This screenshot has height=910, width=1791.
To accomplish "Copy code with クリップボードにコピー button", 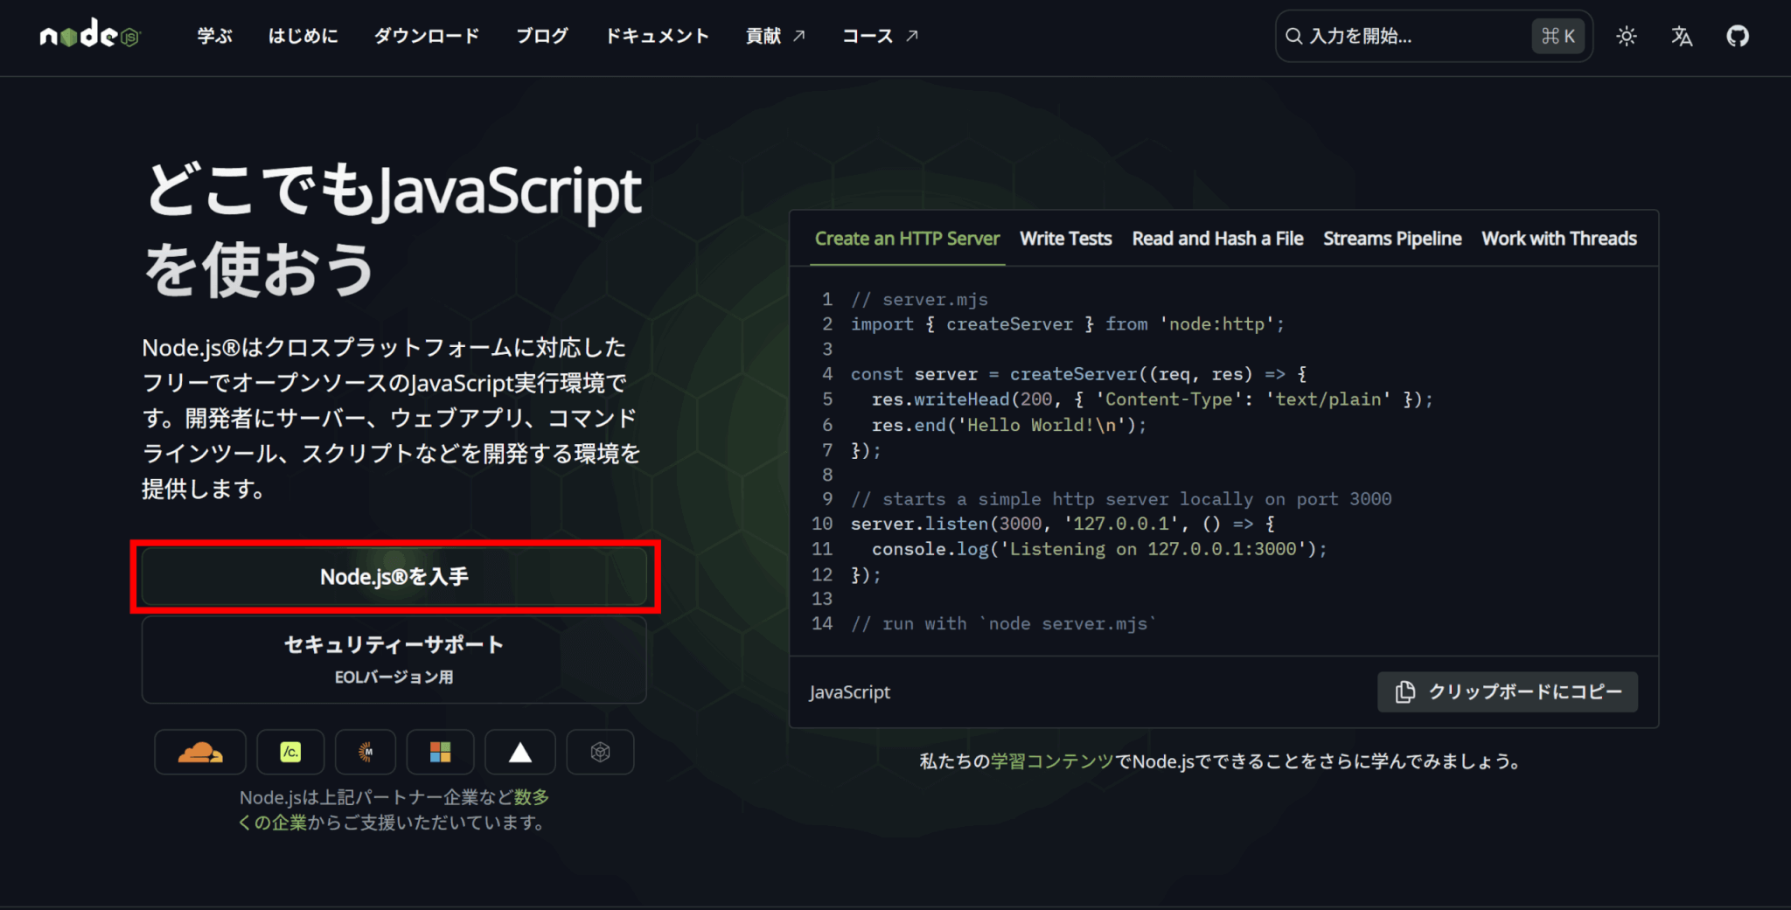I will click(1507, 691).
